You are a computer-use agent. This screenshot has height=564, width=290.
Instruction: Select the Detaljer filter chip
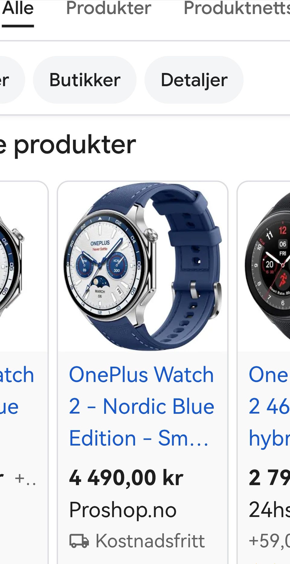coord(194,80)
